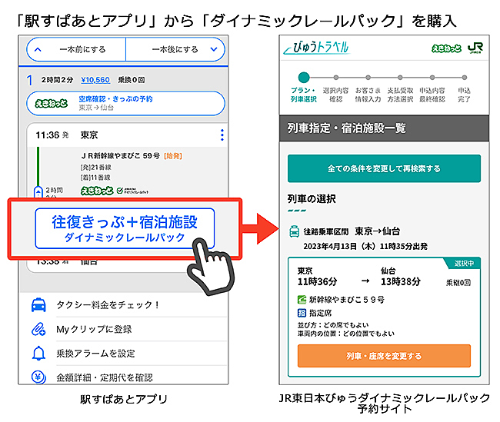Screen dimensions: 500x422
Task: Select 乗換アラームを設定
Action: [95, 353]
